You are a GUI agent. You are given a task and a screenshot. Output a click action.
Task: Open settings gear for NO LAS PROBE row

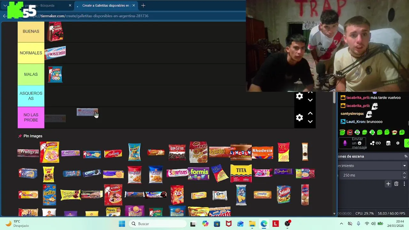point(299,118)
